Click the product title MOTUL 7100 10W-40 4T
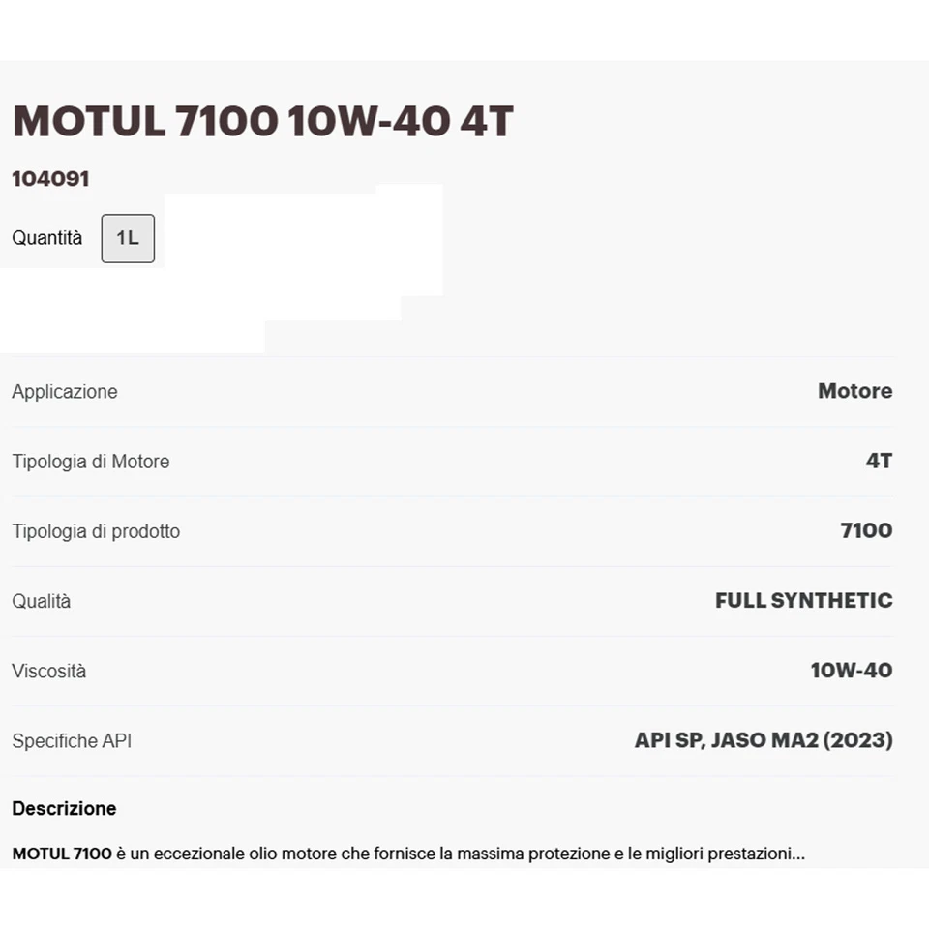929x929 pixels. click(261, 120)
